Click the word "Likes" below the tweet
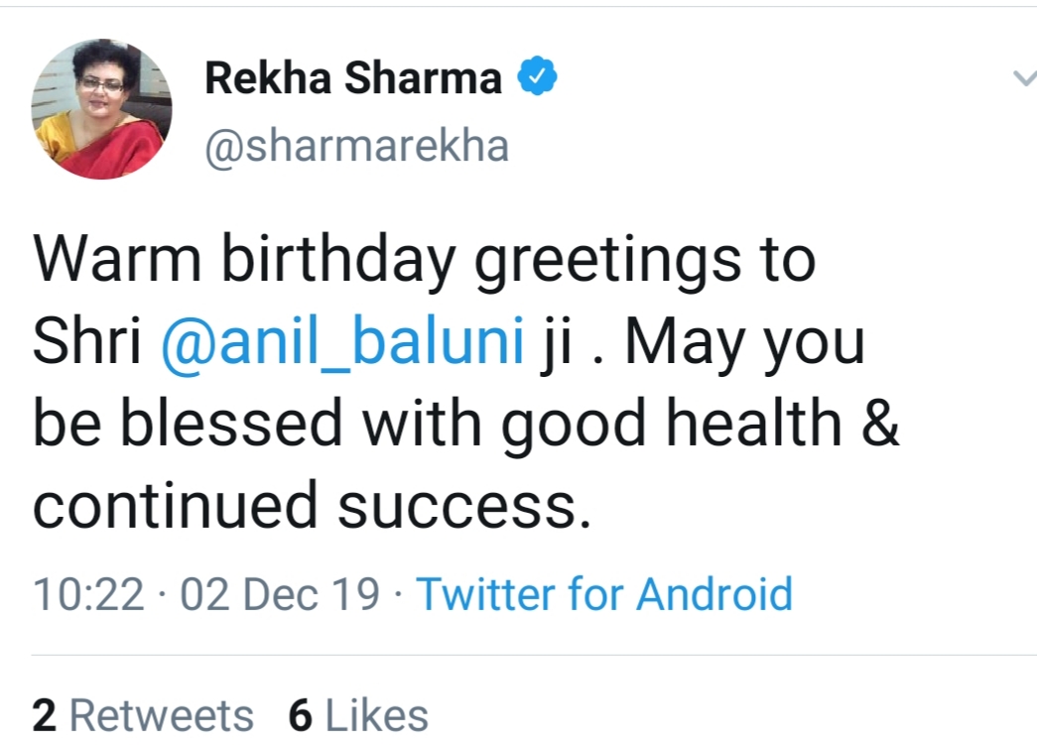 (x=377, y=715)
